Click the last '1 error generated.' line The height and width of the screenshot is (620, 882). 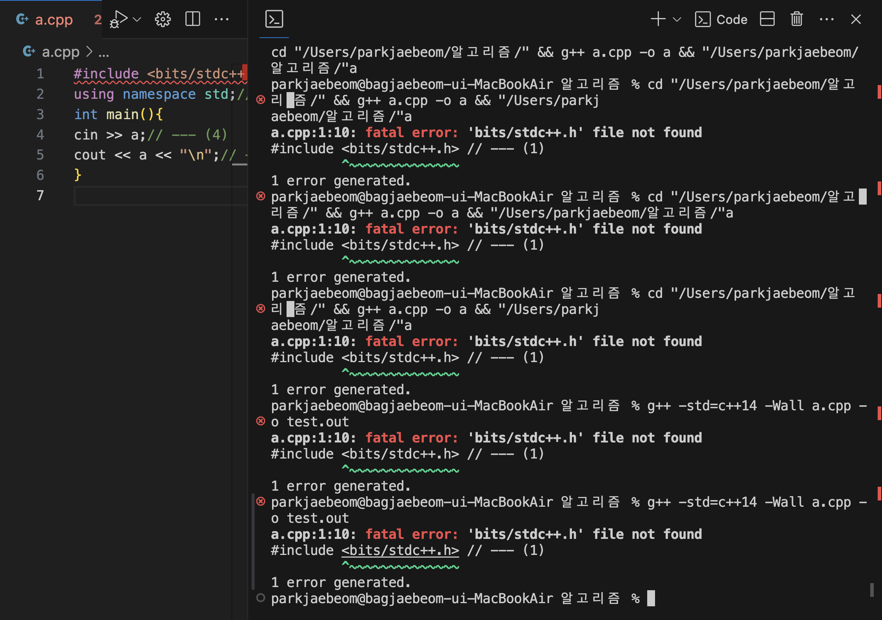tap(341, 582)
